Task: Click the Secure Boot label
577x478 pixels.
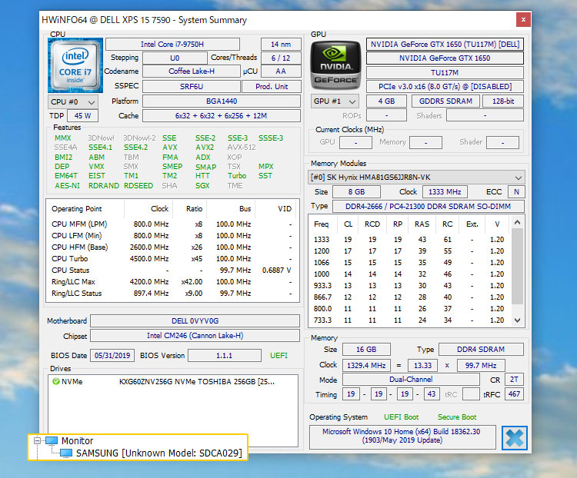Action: coord(457,417)
